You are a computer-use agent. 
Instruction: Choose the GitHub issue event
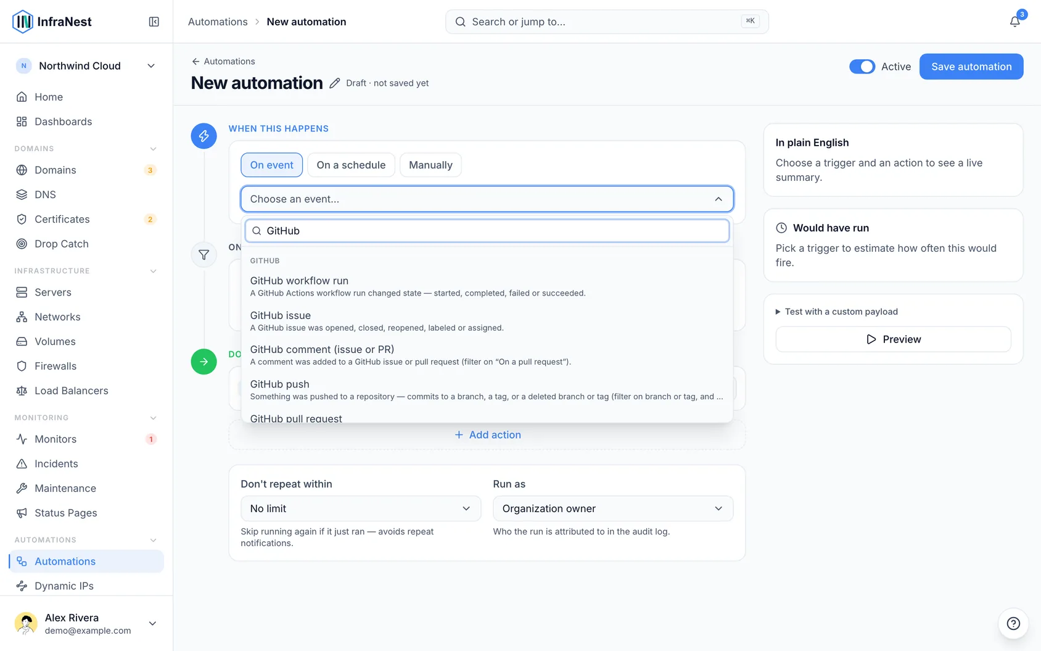pyautogui.click(x=487, y=321)
